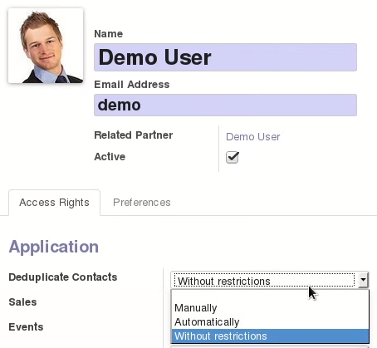The height and width of the screenshot is (348, 377).
Task: Edit the Name field containing Demo User
Action: pos(225,57)
